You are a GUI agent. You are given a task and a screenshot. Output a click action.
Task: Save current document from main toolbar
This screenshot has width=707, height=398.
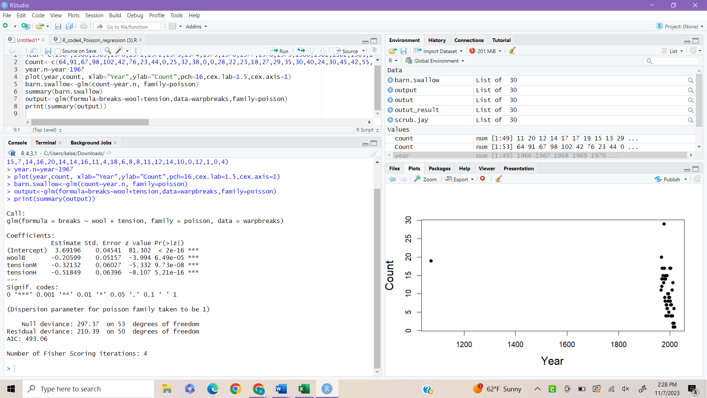pyautogui.click(x=58, y=27)
